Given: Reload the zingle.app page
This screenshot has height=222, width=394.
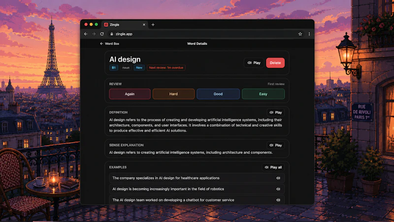Looking at the screenshot, I should pos(102,34).
